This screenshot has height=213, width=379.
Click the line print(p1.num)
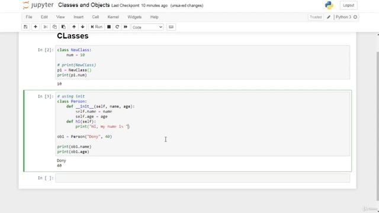(x=72, y=75)
